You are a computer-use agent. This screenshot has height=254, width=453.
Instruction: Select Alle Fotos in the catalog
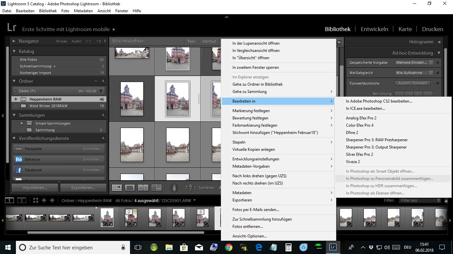pyautogui.click(x=59, y=60)
